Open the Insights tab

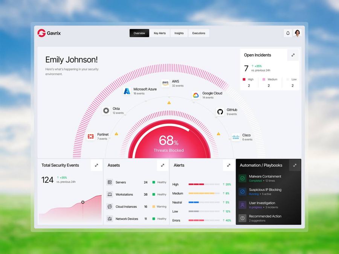[x=179, y=33]
